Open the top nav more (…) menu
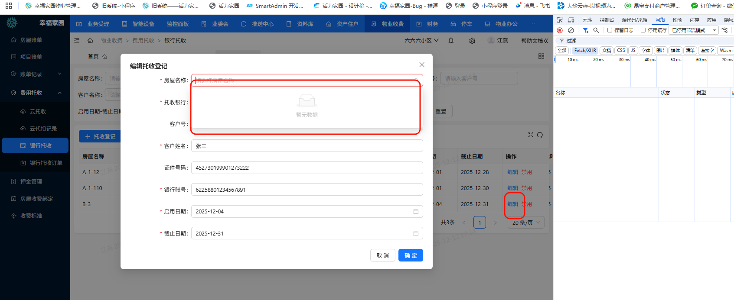 (532, 24)
